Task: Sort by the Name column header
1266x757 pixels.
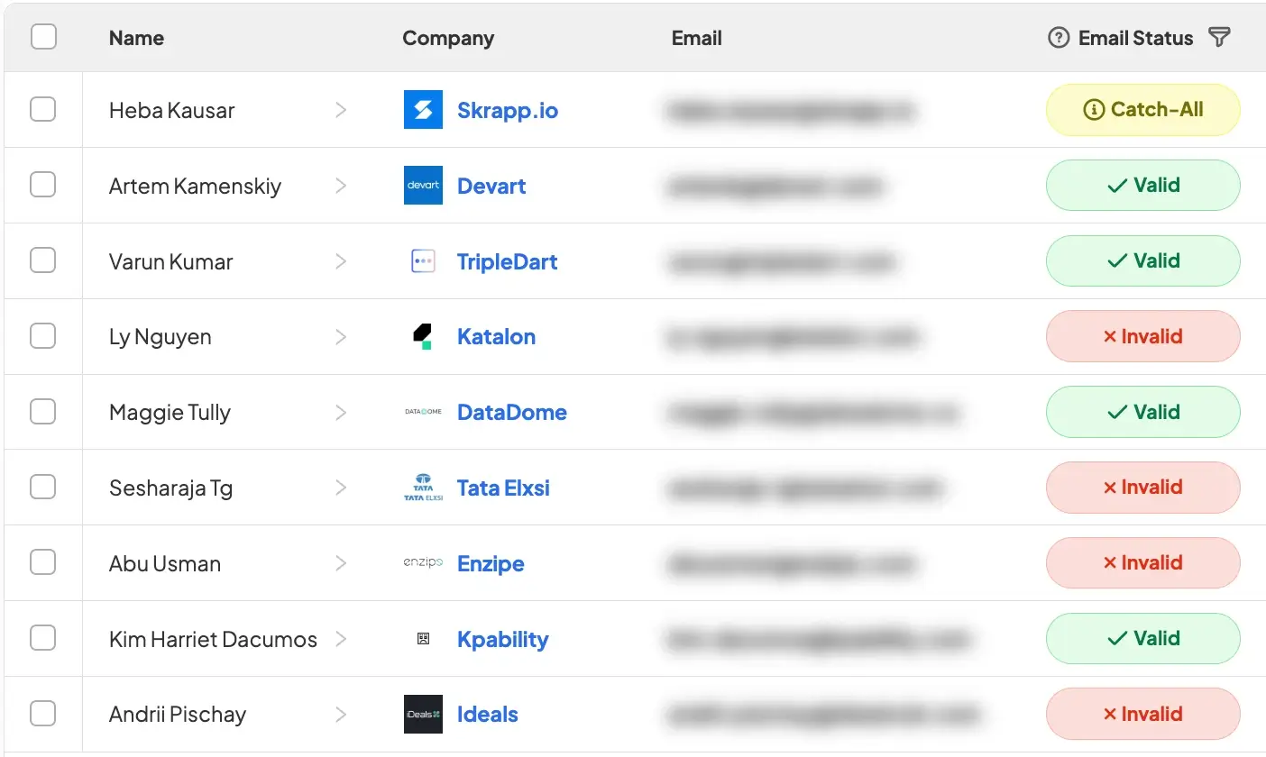Action: (136, 38)
